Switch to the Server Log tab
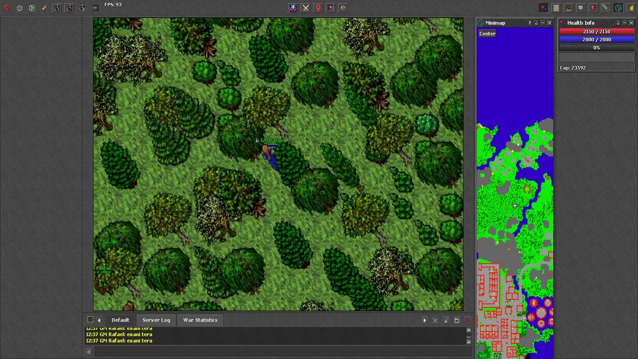The image size is (638, 359). pos(156,320)
